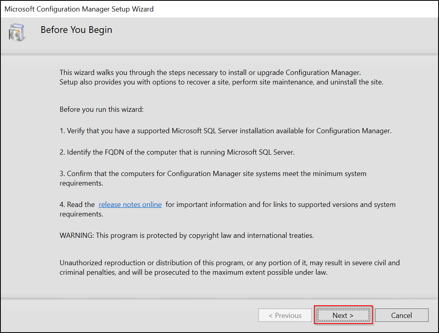Click the disabled < Previous button
The image size is (439, 333).
[x=285, y=315]
